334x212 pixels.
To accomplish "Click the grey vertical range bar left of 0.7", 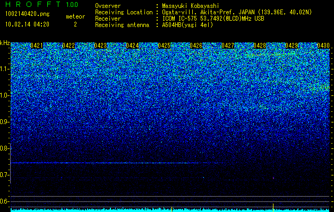I will coord(11,163).
